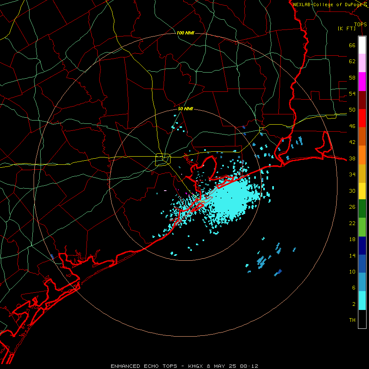
Task: Click the "38" legend value
Action: pyautogui.click(x=352, y=159)
